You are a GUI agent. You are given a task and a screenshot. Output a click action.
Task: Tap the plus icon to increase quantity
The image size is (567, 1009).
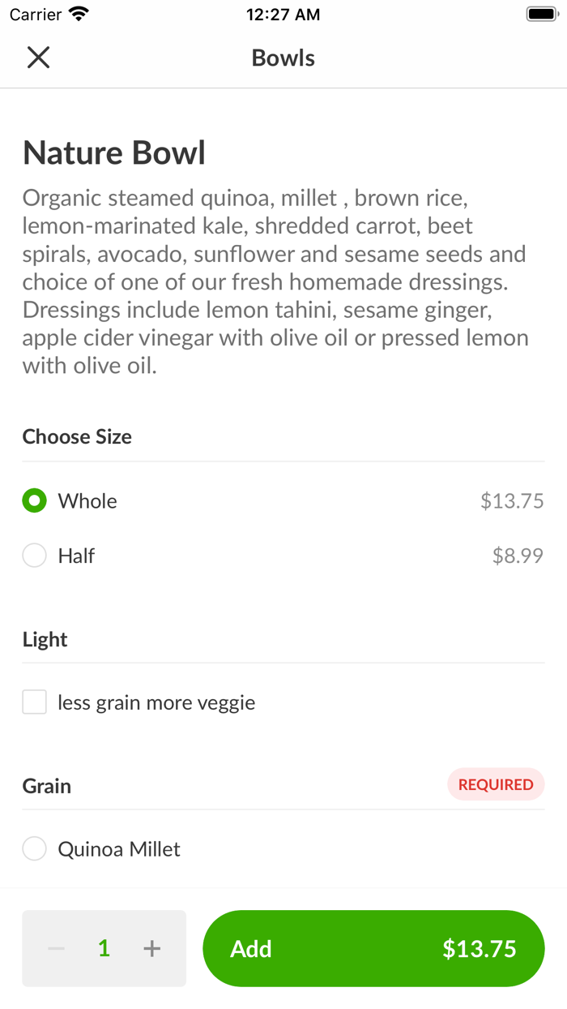pos(151,947)
